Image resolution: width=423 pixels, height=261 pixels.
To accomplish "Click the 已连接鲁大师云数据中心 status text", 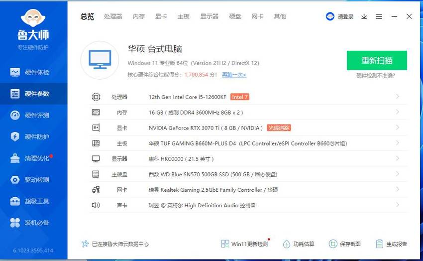I will (x=120, y=244).
